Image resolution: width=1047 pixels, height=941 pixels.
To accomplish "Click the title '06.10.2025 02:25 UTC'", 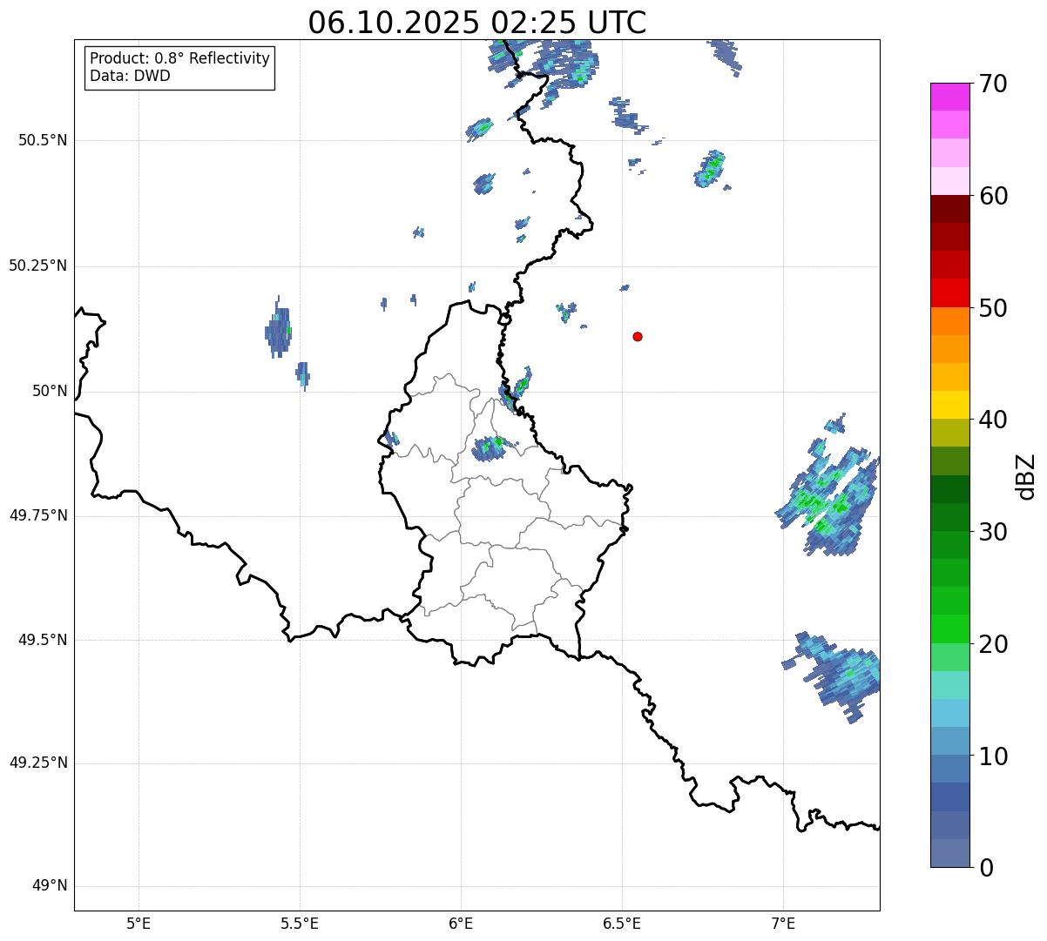I will [x=477, y=22].
